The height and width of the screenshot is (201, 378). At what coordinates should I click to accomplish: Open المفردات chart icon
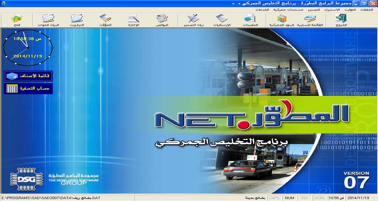click(250, 20)
